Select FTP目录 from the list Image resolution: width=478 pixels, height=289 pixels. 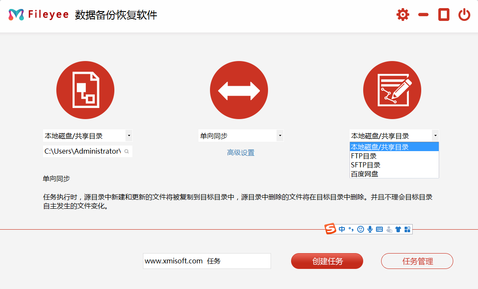(364, 156)
